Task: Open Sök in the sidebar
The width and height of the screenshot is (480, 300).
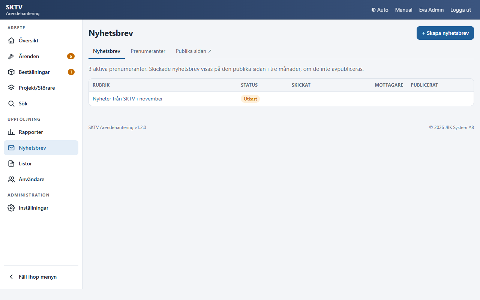Action: 23,103
